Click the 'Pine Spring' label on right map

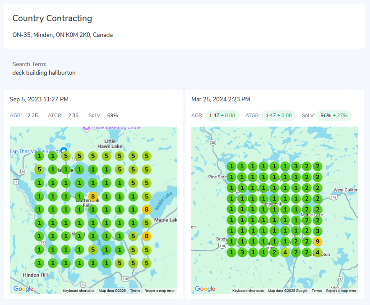pos(217,177)
